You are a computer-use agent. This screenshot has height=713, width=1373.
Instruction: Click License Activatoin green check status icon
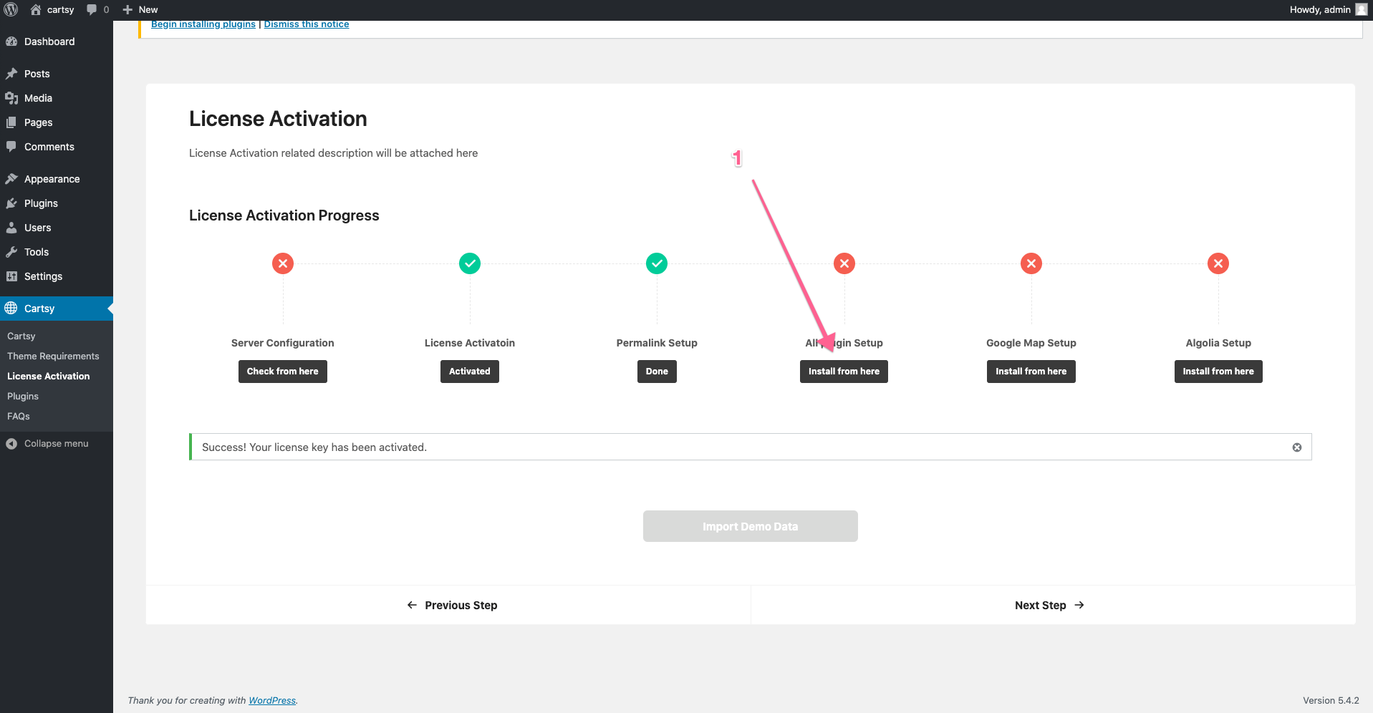[x=470, y=263]
